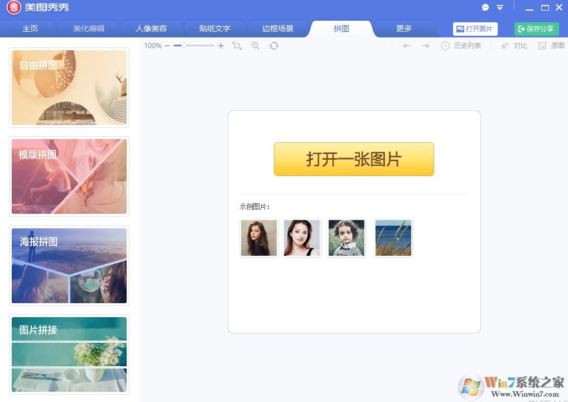Open the 人像美容 tab
The image size is (568, 402).
[x=151, y=28]
